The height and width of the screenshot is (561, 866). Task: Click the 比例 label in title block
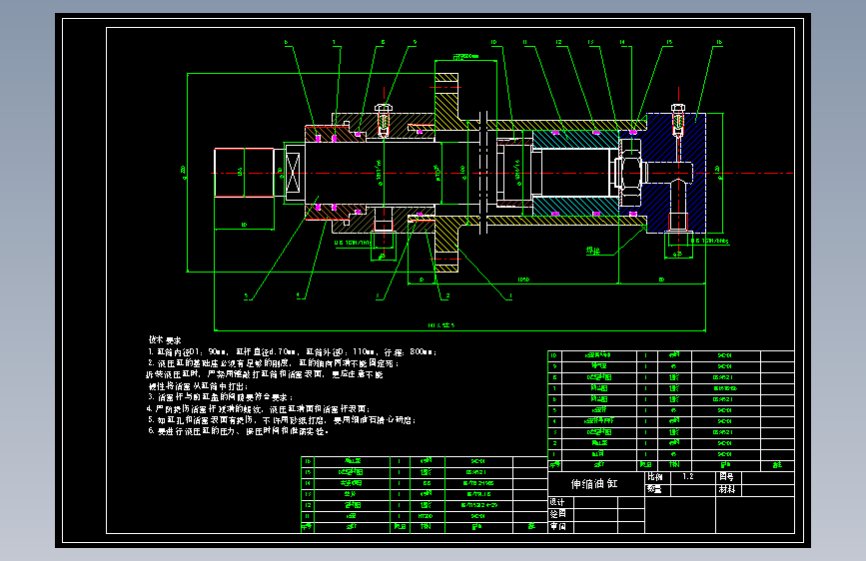655,477
